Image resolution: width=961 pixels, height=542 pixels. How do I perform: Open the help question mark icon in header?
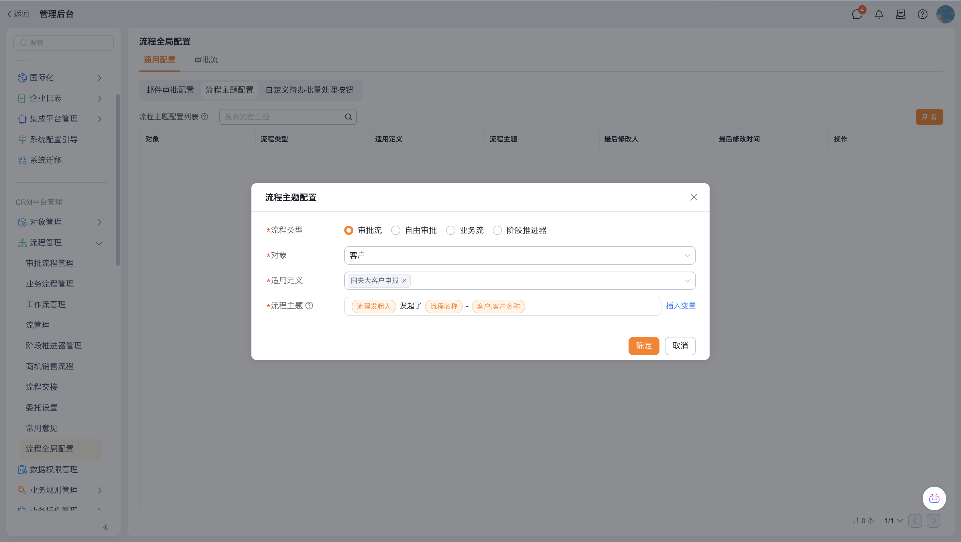922,14
